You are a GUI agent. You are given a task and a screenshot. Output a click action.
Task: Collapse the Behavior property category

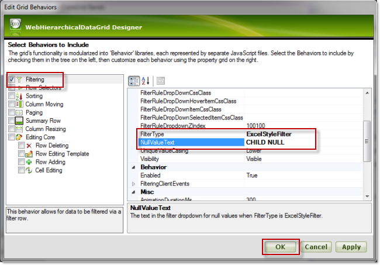(133, 167)
